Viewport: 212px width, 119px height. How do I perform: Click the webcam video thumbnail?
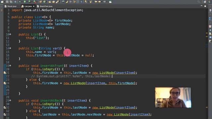[x=173, y=98]
